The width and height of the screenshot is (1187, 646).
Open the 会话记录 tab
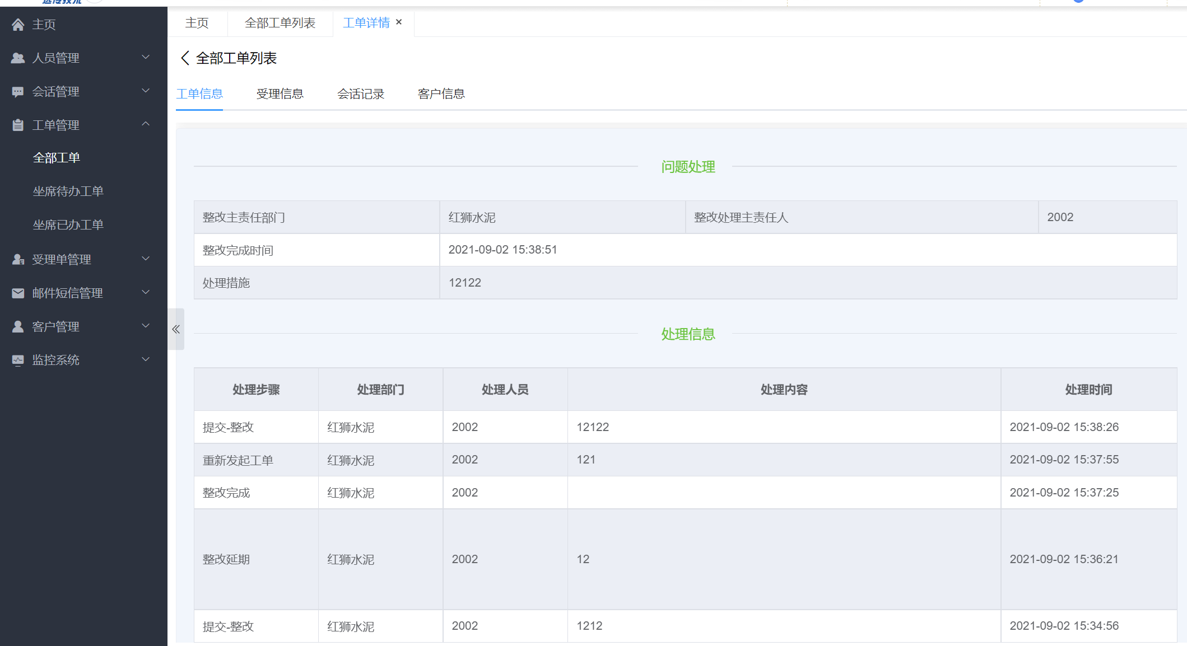pyautogui.click(x=360, y=94)
